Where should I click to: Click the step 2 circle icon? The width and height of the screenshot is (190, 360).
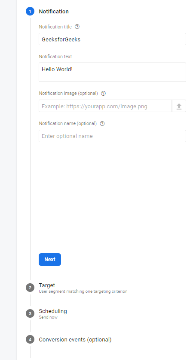30,288
